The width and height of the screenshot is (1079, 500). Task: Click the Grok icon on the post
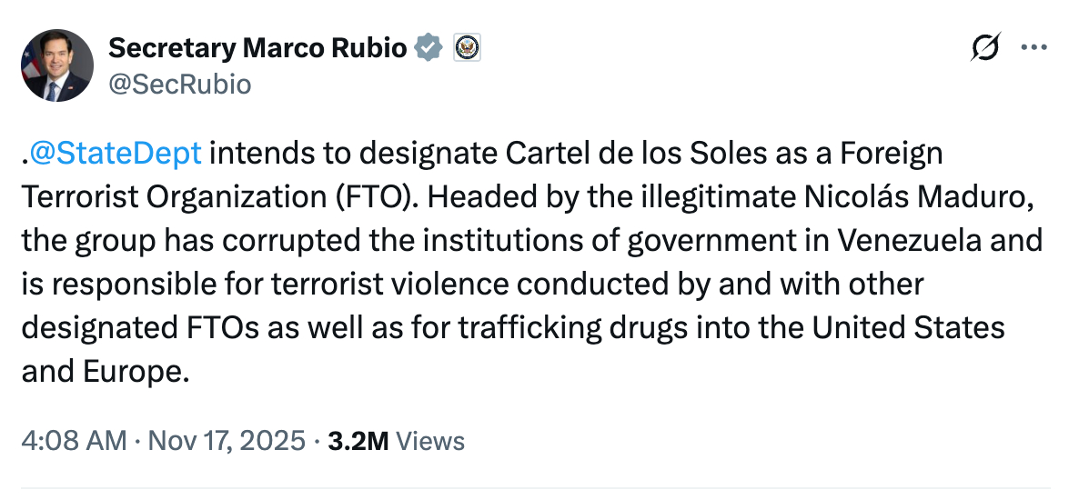pyautogui.click(x=986, y=48)
